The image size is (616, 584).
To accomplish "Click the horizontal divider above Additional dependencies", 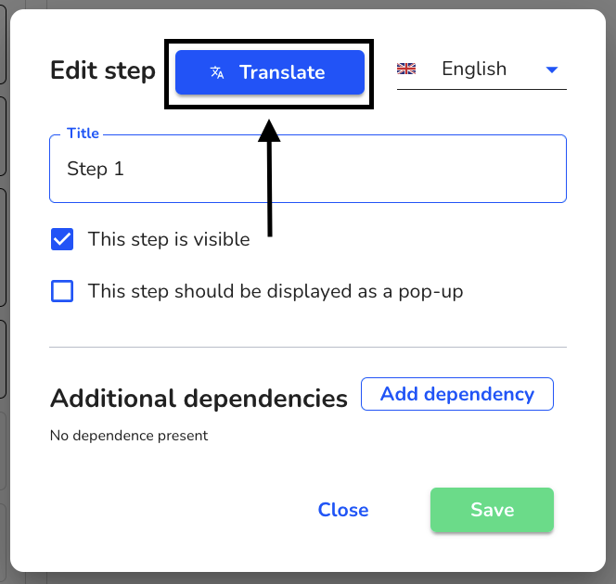I will [x=308, y=347].
